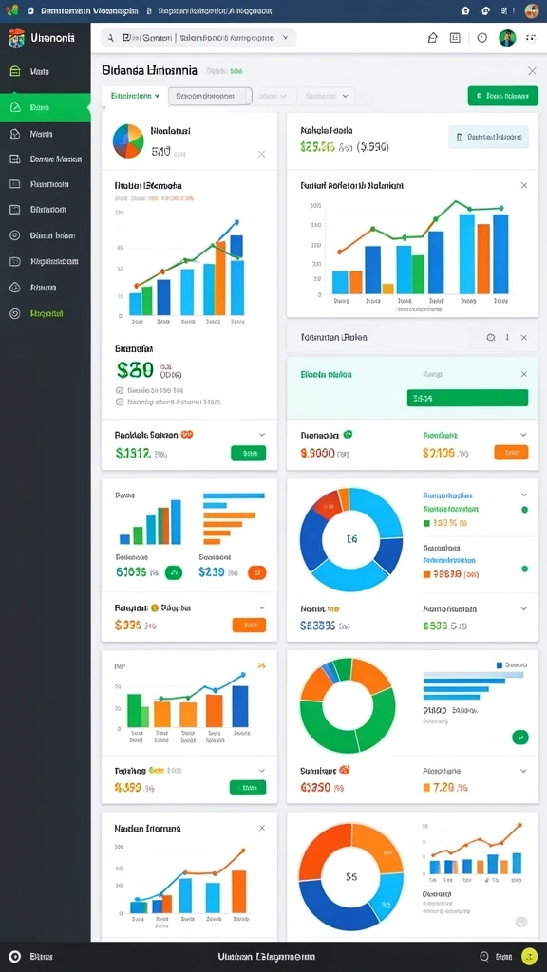The height and width of the screenshot is (972, 547).
Task: Click the large green button at page top right
Action: [503, 96]
